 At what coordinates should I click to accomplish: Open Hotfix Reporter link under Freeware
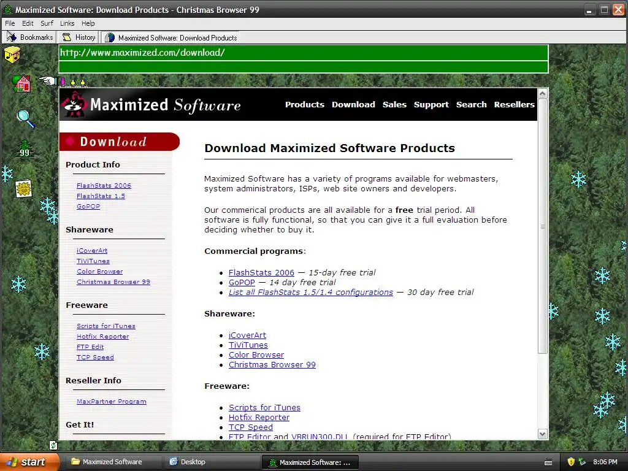(259, 417)
